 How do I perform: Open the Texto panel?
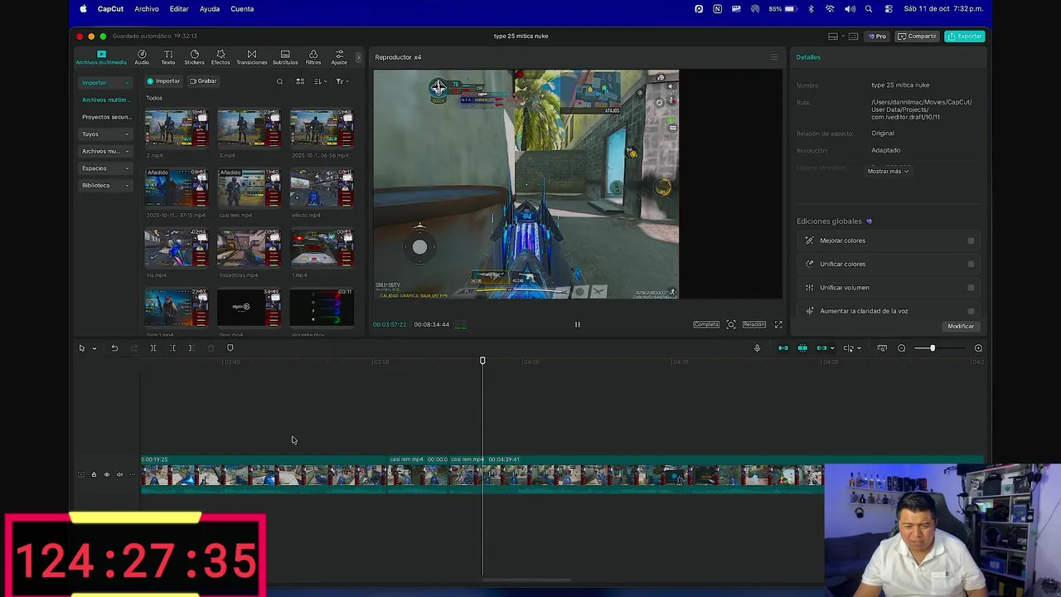[x=168, y=57]
